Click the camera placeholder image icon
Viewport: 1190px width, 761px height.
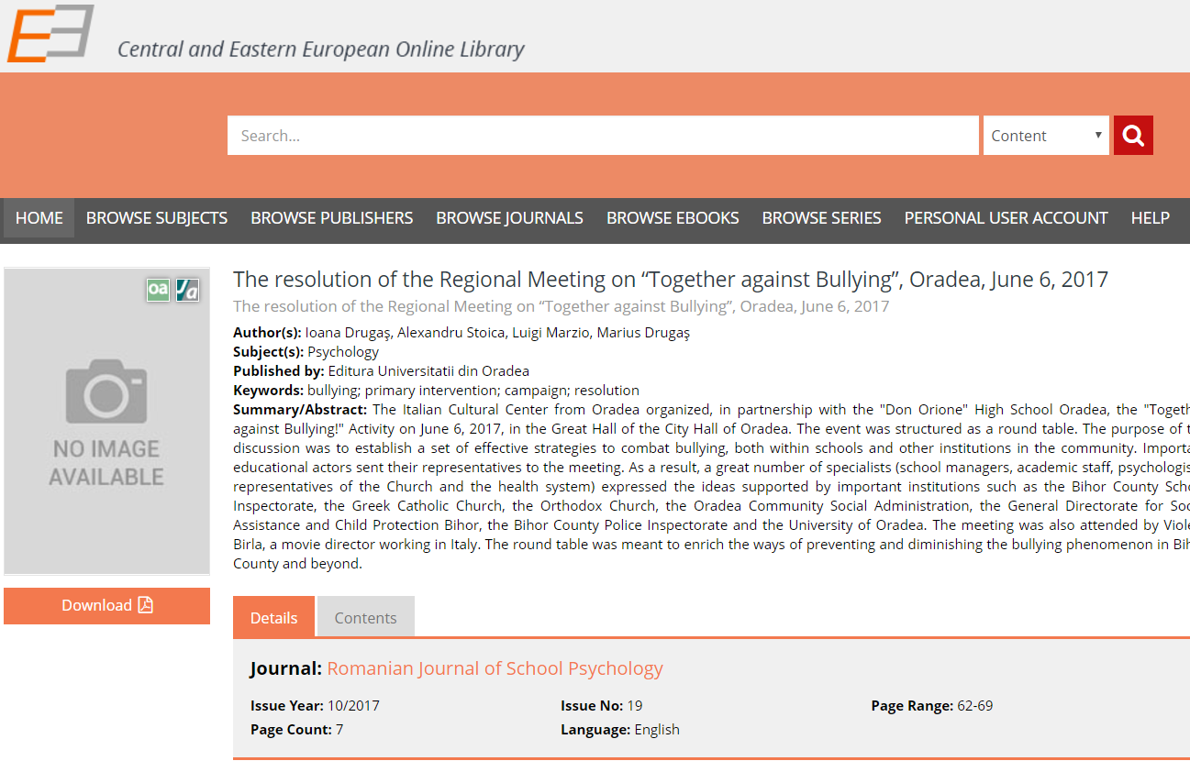tap(106, 392)
